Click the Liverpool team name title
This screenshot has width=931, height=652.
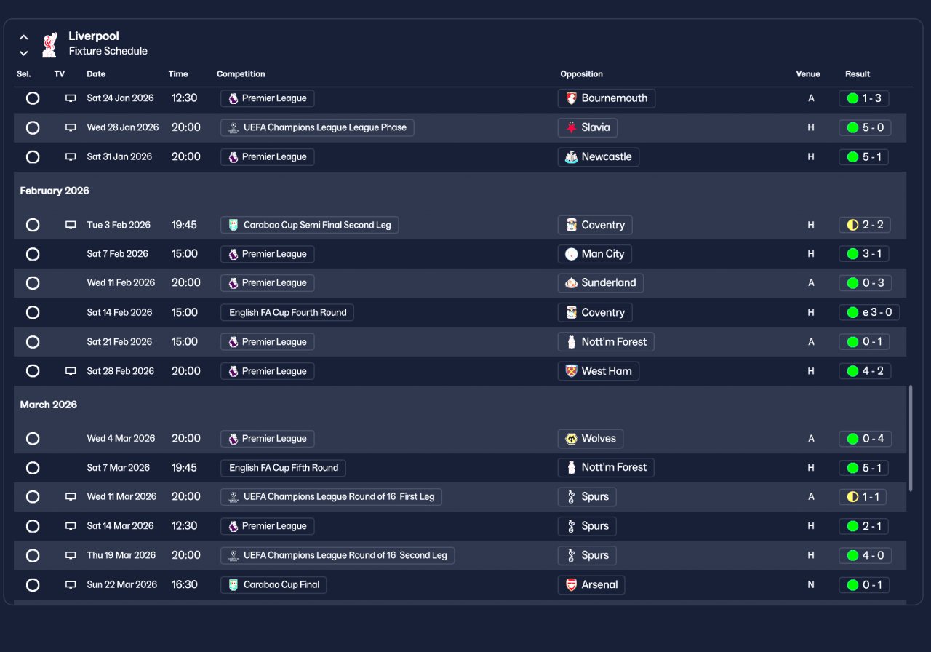[x=94, y=36]
